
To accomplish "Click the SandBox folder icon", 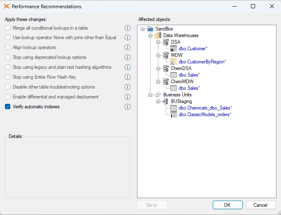I will point(150,29).
